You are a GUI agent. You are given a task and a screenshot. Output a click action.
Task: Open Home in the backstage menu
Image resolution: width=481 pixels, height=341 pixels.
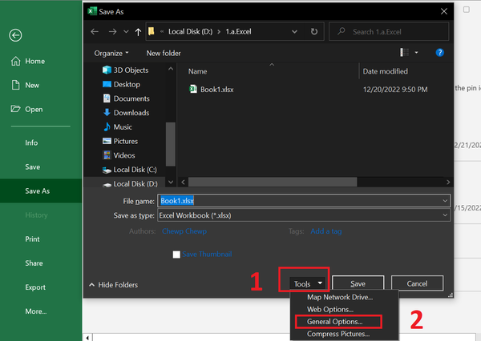pos(28,62)
